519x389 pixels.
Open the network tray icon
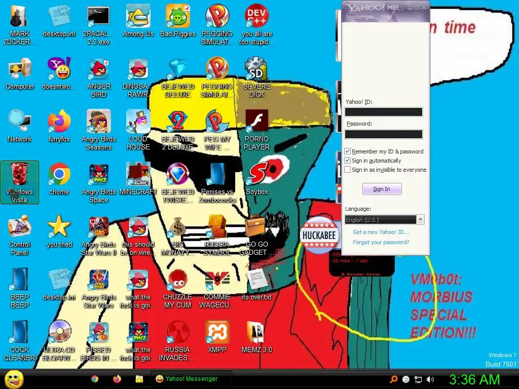418,379
